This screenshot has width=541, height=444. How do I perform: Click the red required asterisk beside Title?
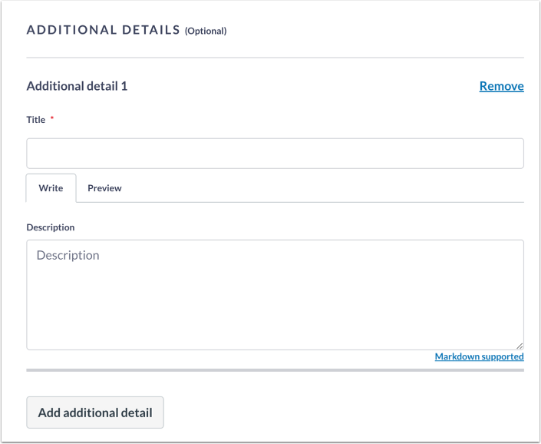(52, 119)
